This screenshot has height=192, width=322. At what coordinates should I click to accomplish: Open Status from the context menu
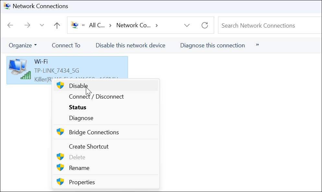point(77,107)
